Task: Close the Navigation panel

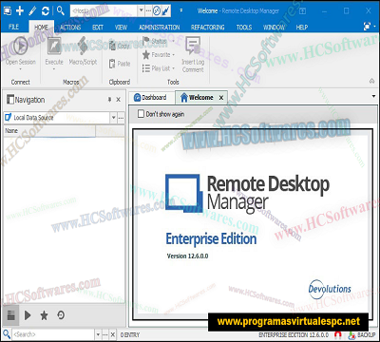Action: click(x=118, y=100)
